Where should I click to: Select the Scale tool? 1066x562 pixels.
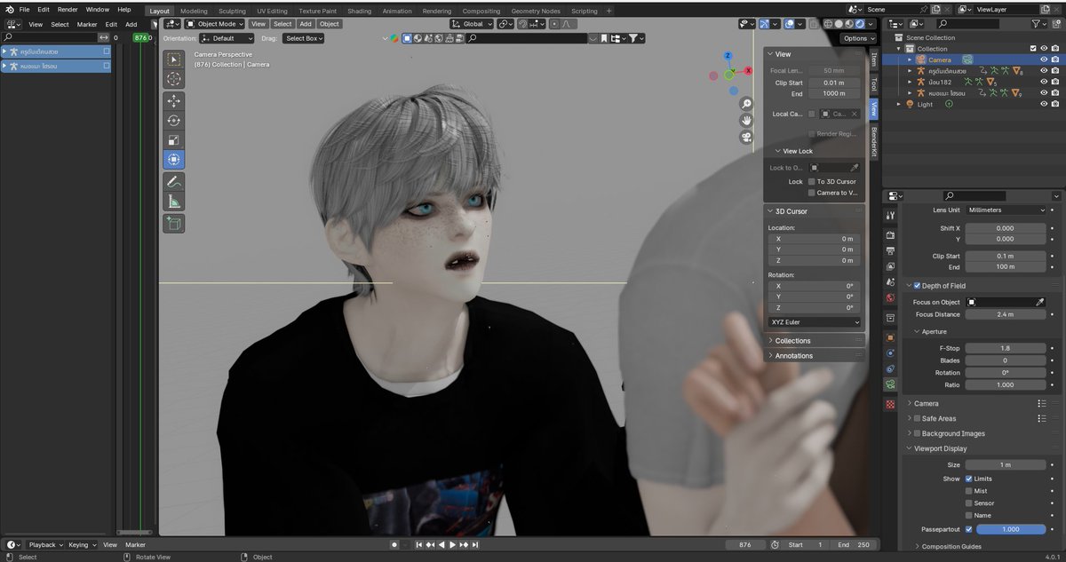tap(173, 139)
